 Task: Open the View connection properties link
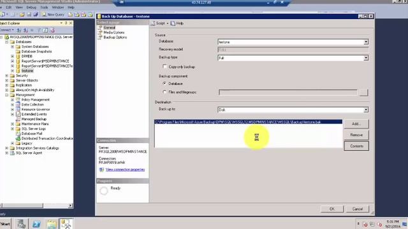[125, 170]
